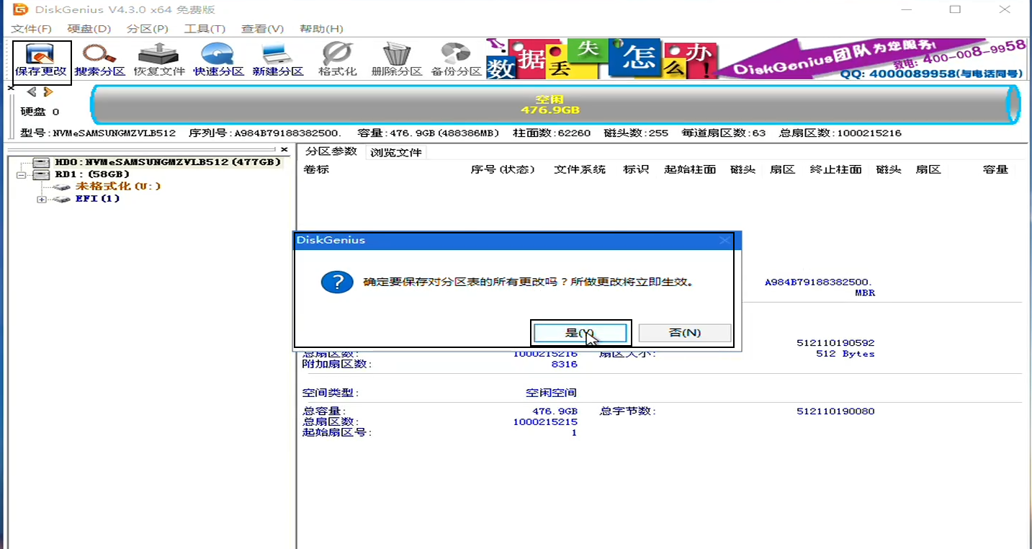Viewport: 1032px width, 549px height.
Task: Open the Help (帮助) menu
Action: coord(321,29)
